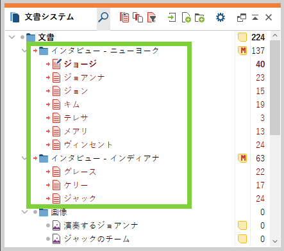Toggle activation of the 画像 folder

[35, 212]
